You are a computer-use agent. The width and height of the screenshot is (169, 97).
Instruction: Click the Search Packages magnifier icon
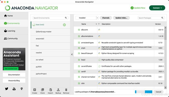click(x=162, y=18)
